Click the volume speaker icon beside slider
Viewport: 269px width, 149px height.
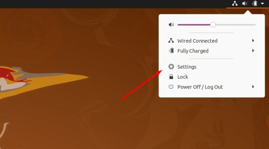pyautogui.click(x=171, y=25)
